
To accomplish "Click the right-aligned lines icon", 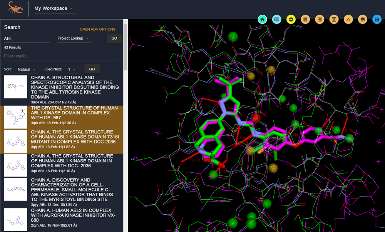I will [319, 19].
